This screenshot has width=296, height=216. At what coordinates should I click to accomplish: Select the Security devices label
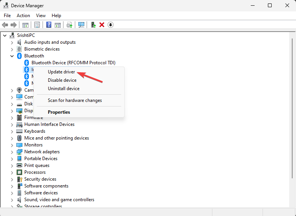(x=40, y=179)
